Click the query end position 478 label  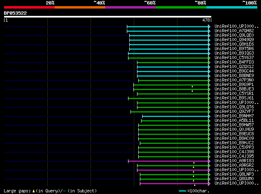(x=206, y=20)
